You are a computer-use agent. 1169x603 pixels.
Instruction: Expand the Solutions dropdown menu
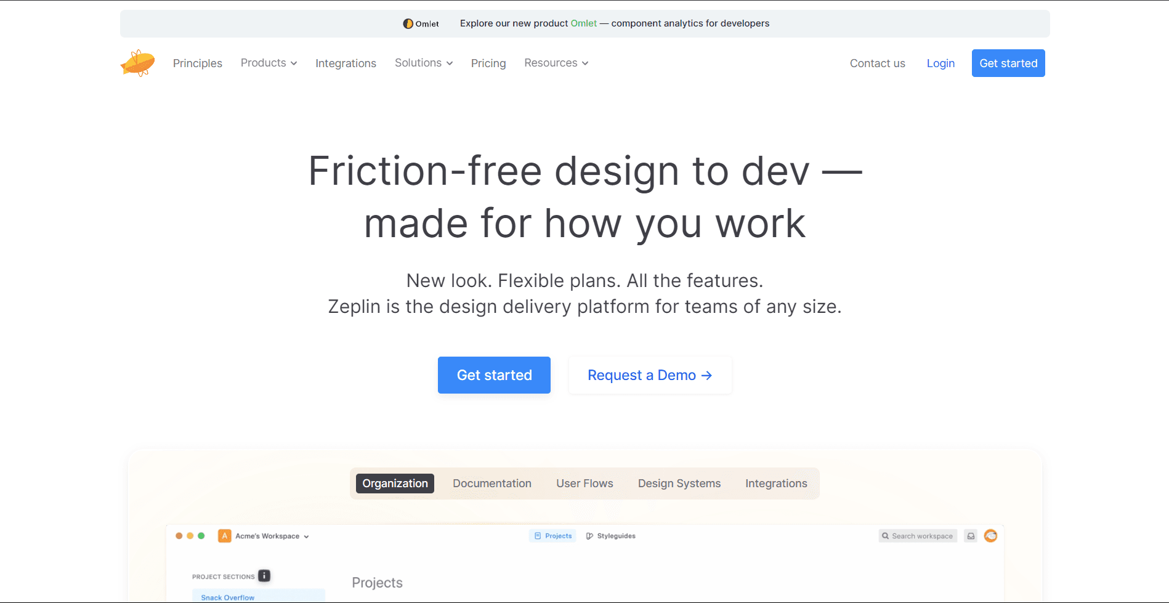tap(424, 63)
